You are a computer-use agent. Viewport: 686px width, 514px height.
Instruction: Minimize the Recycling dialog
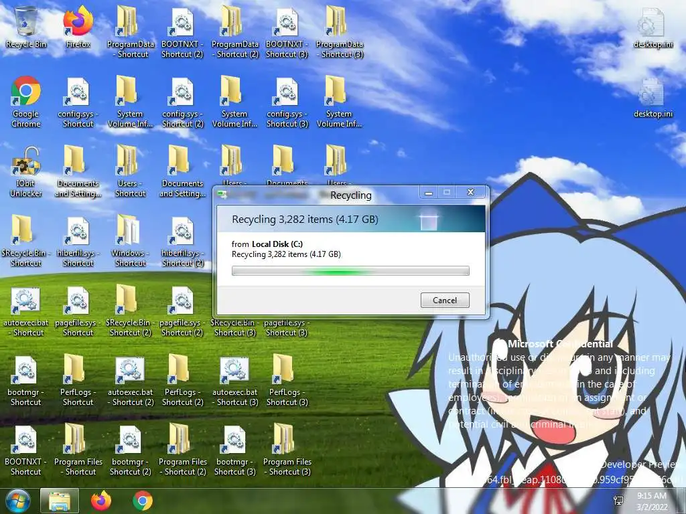(429, 192)
